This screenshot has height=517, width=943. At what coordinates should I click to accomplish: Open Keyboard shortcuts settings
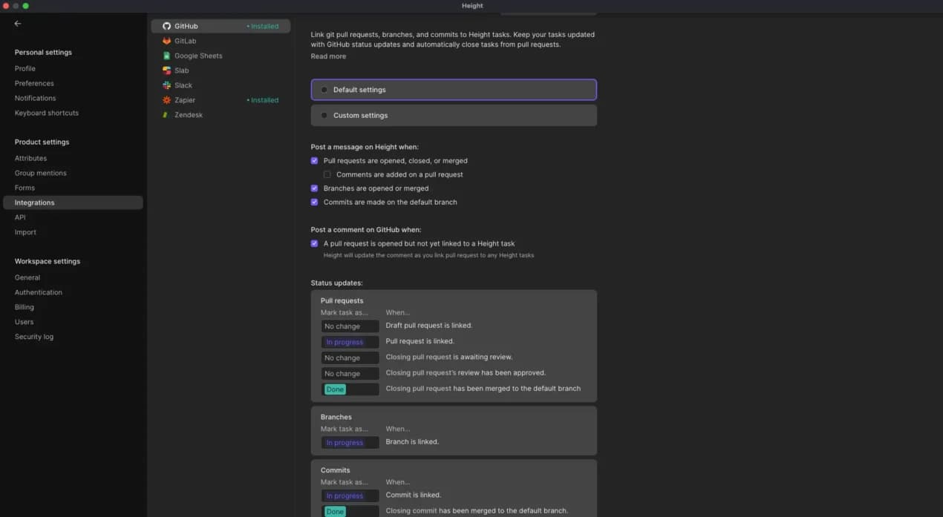pyautogui.click(x=47, y=113)
